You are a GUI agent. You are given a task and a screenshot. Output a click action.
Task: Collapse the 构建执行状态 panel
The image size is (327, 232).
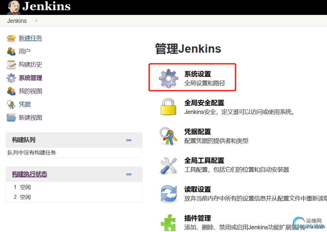point(129,174)
